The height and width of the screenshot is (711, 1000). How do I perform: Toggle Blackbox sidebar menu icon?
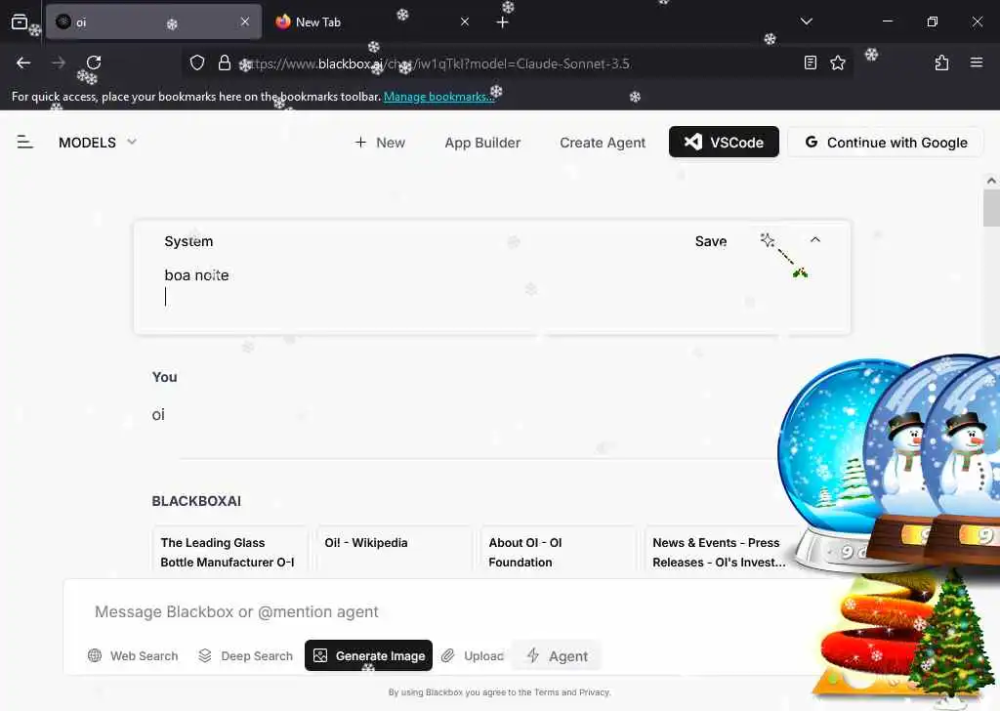(24, 142)
